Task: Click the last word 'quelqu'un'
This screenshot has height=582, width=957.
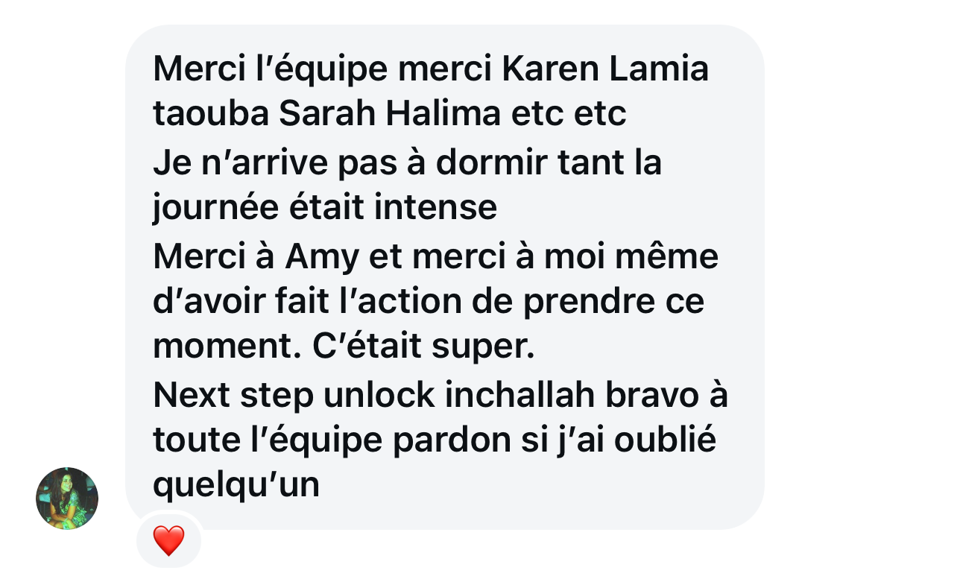Action: (x=236, y=485)
